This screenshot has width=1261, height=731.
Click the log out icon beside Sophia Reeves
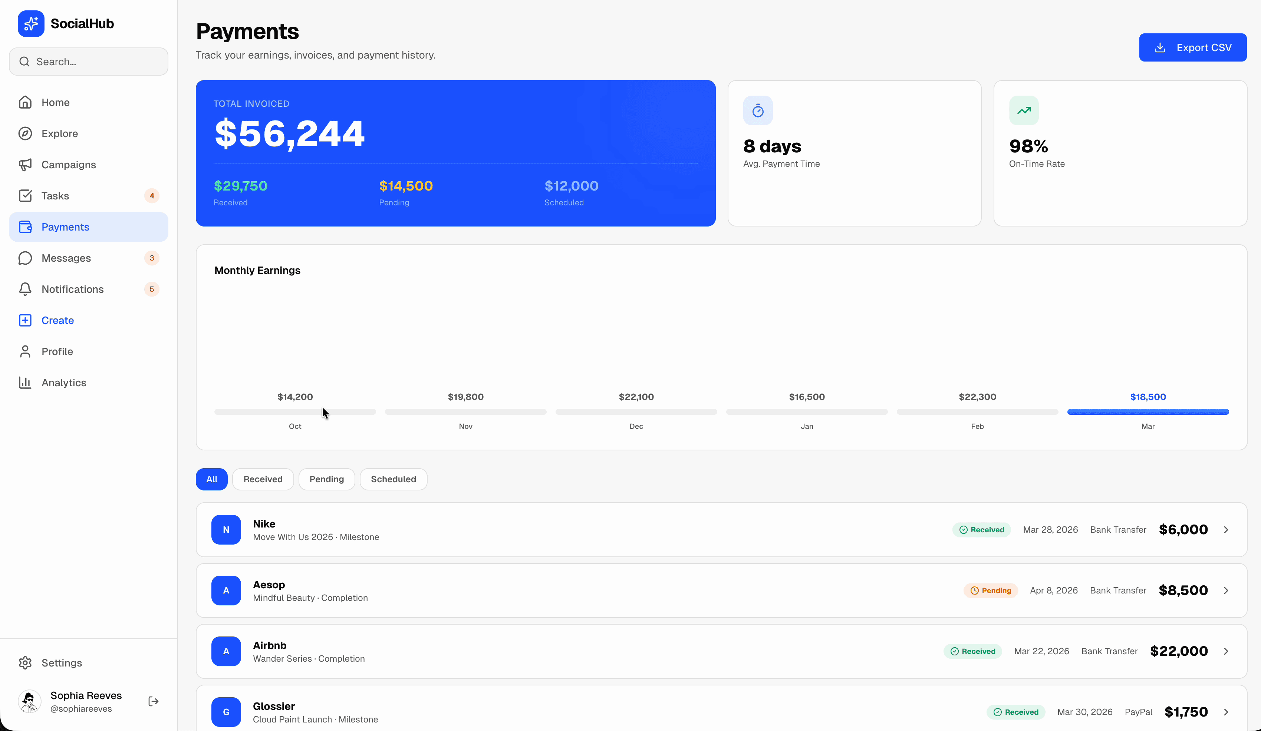tap(153, 701)
